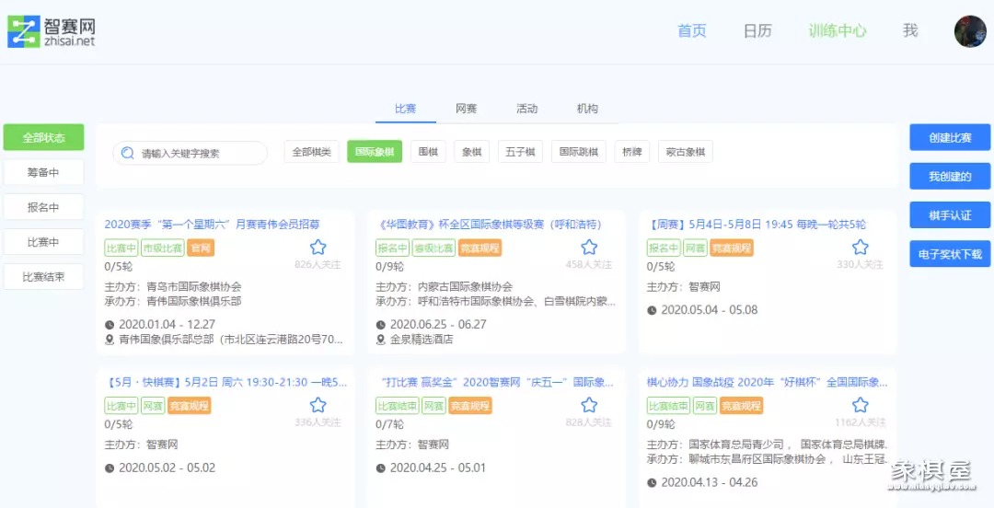Select the 国际象棋 game filter

click(375, 152)
